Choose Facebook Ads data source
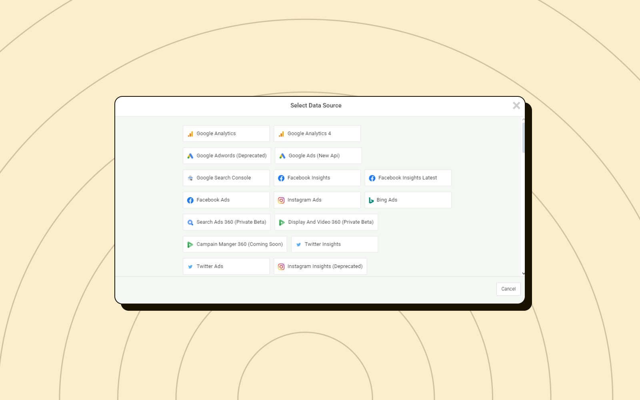640x400 pixels. click(x=226, y=200)
